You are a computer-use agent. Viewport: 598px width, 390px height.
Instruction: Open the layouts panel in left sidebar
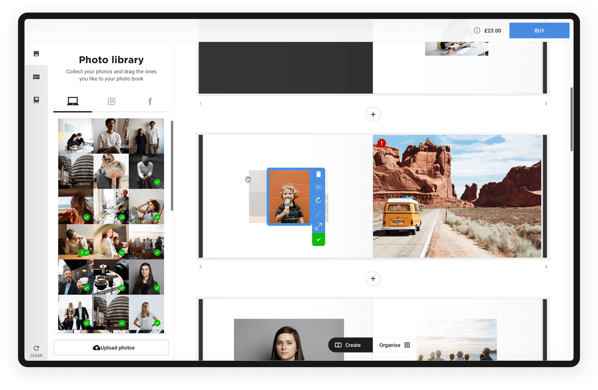click(36, 77)
